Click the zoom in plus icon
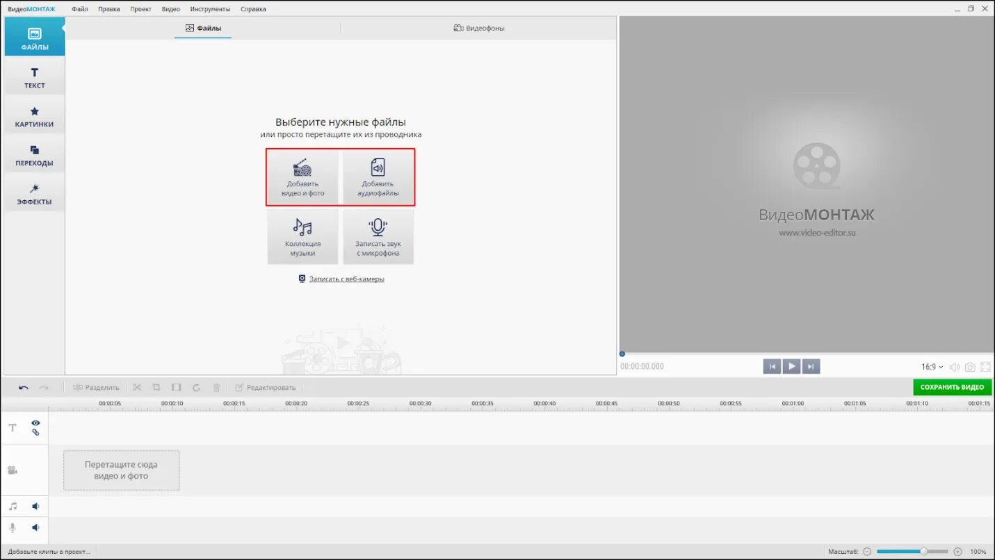This screenshot has width=995, height=560. tap(957, 552)
